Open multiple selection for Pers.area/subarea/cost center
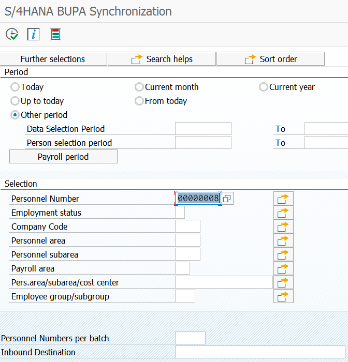This screenshot has width=348, height=362. [x=283, y=282]
